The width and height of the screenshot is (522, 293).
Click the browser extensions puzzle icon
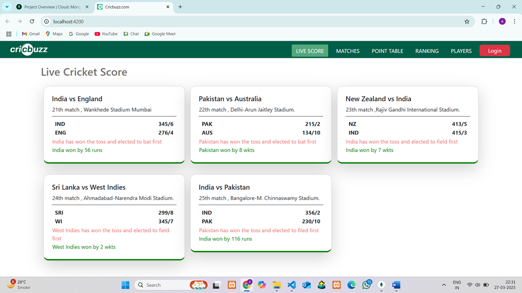(484, 21)
